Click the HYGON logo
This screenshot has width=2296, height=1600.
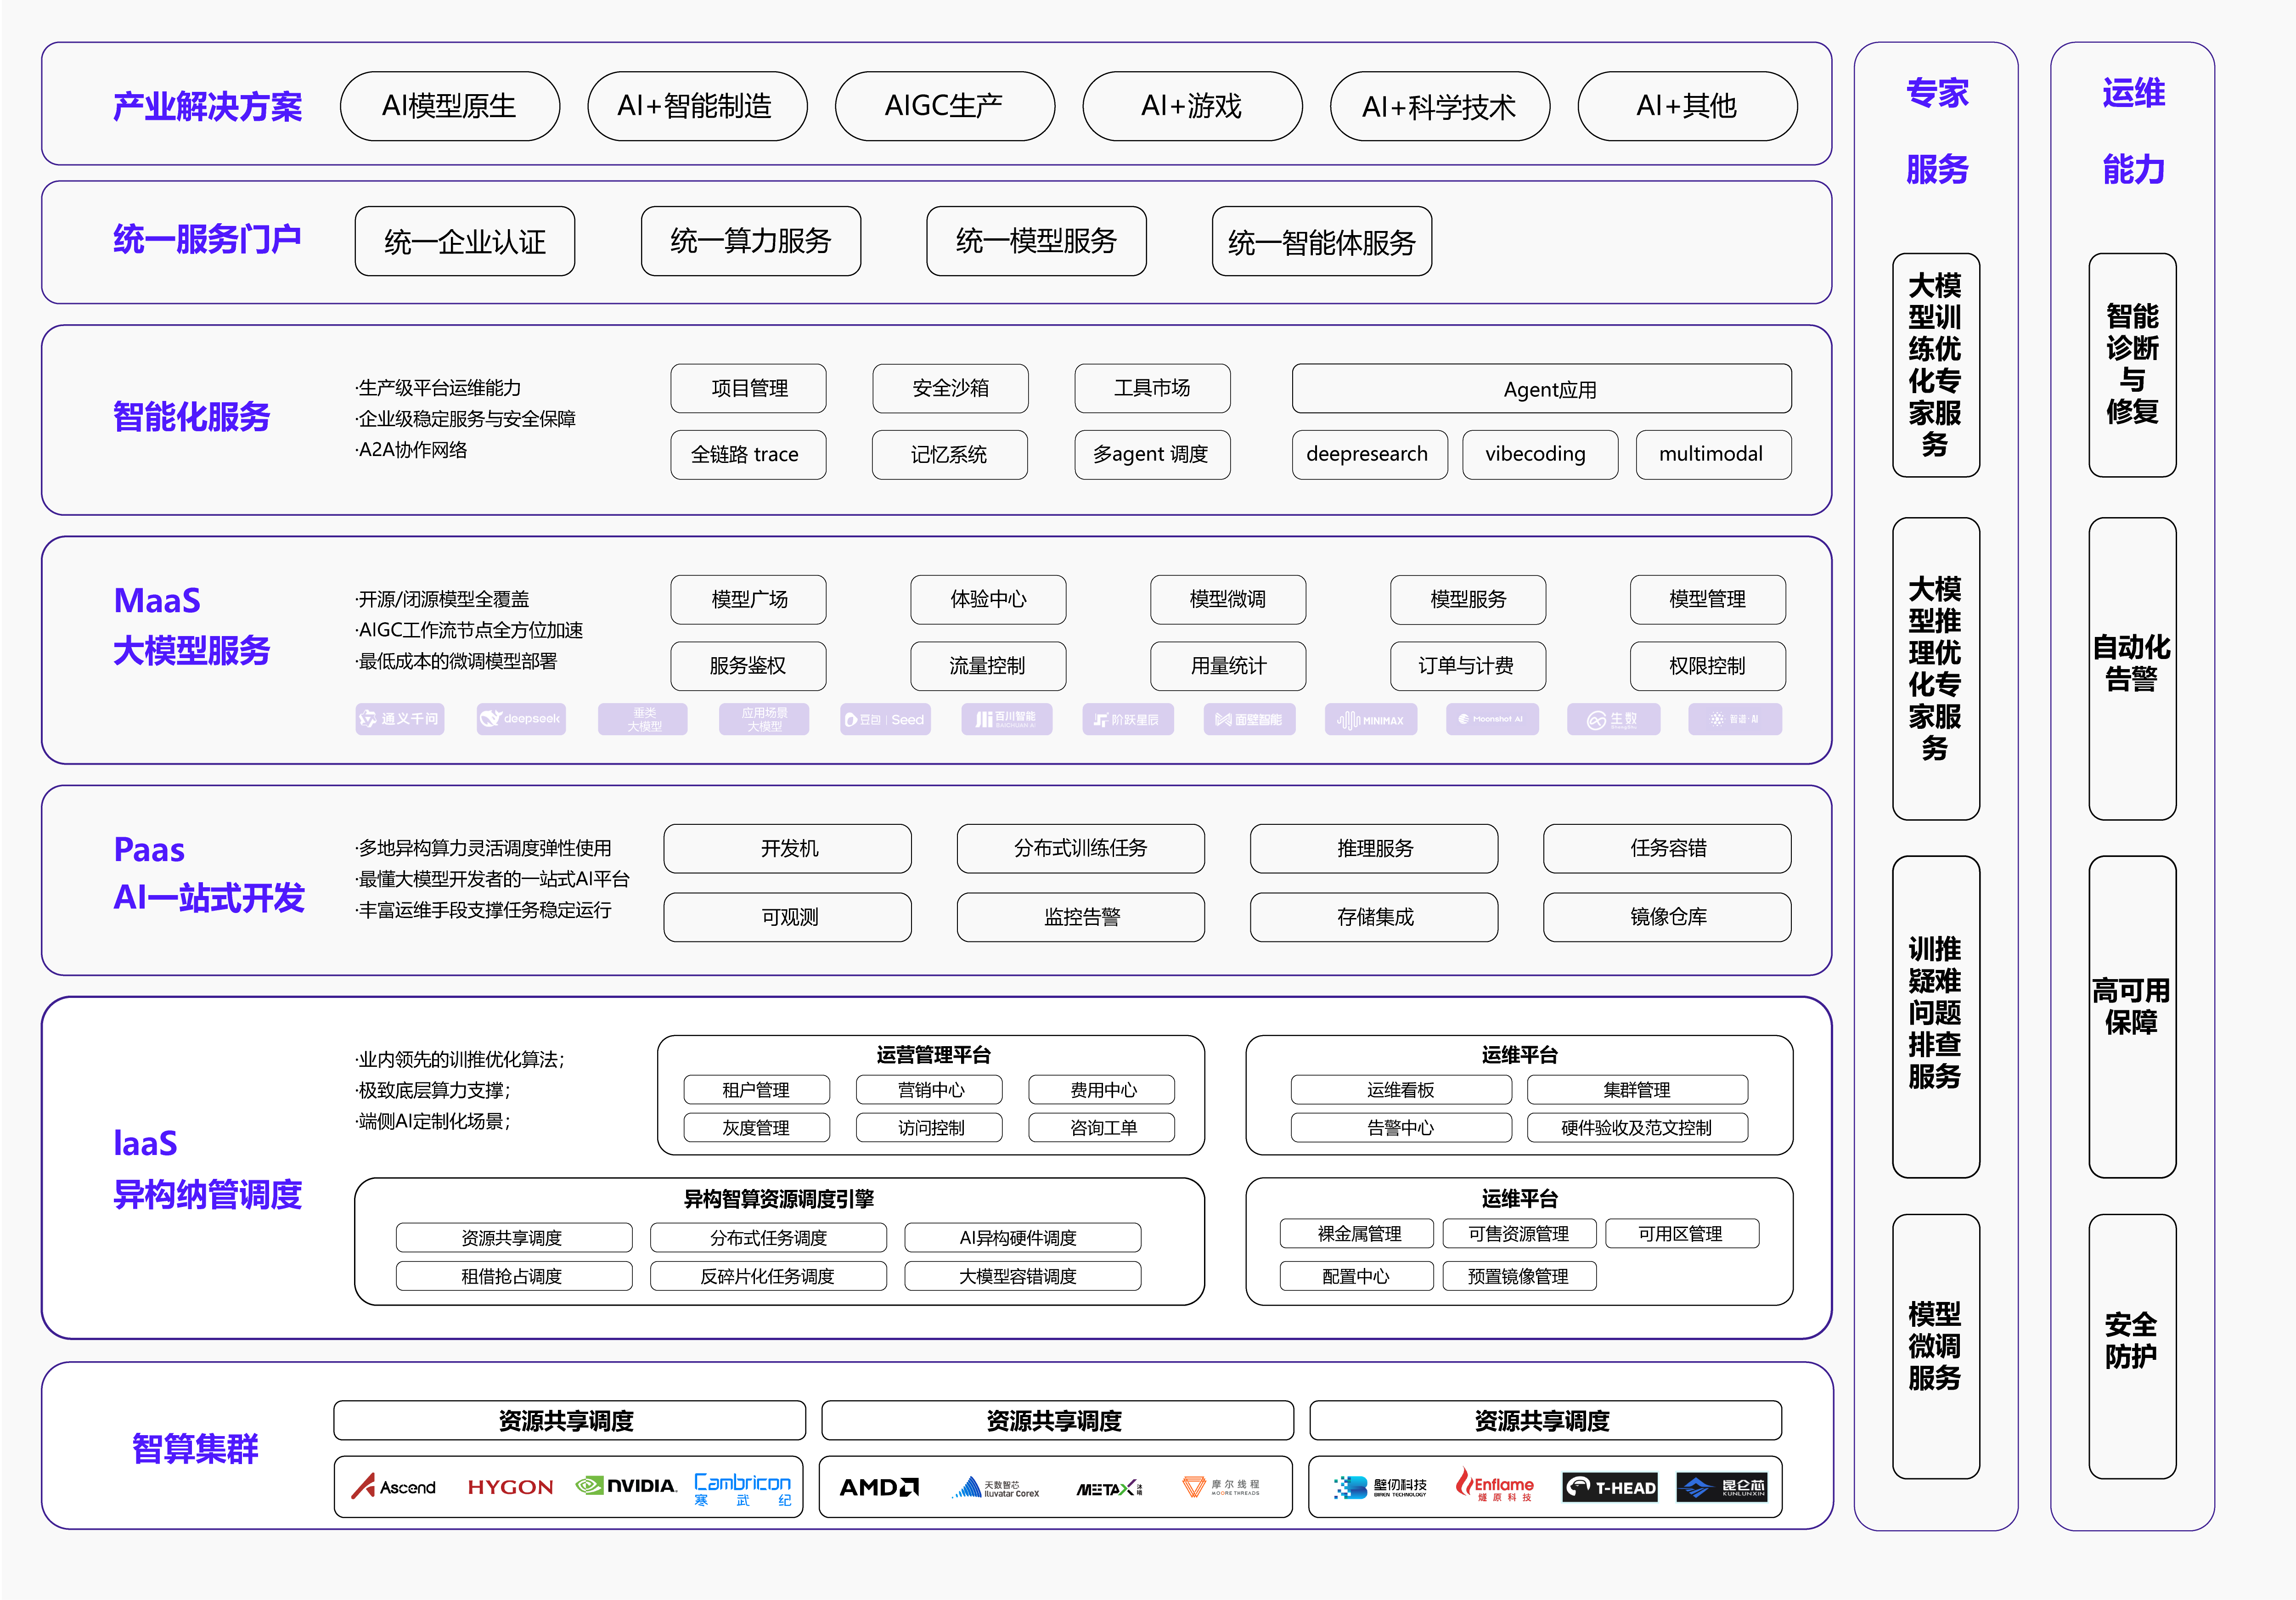coord(510,1487)
